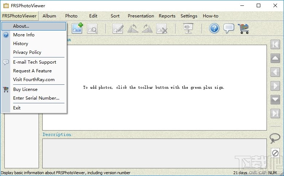Viewport: 284px width, 176px height.
Task: Select Buy License menu item
Action: 34,89
